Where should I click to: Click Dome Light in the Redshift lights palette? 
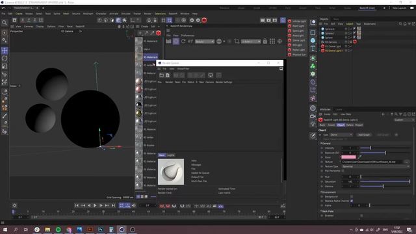[x=296, y=40]
